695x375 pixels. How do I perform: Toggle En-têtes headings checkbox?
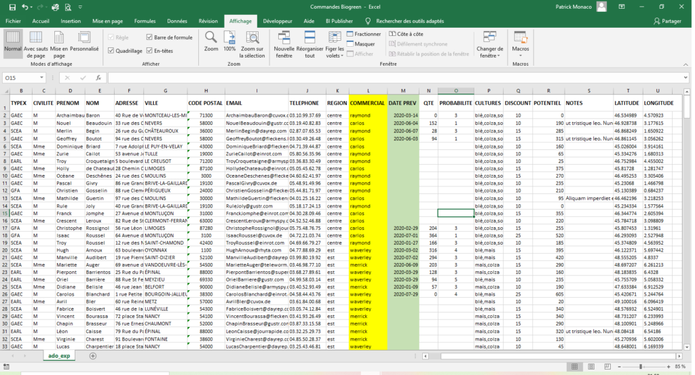[x=149, y=50]
